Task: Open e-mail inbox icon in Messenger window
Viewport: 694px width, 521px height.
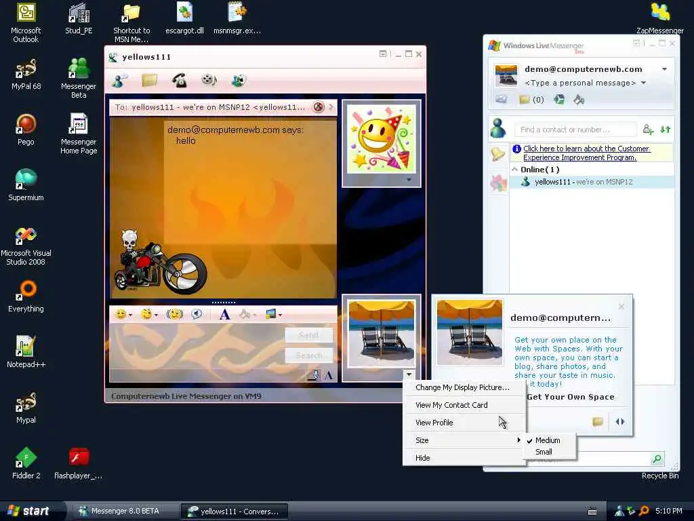Action: click(501, 99)
